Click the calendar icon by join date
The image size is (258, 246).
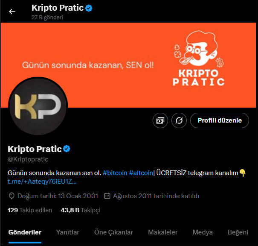click(107, 196)
